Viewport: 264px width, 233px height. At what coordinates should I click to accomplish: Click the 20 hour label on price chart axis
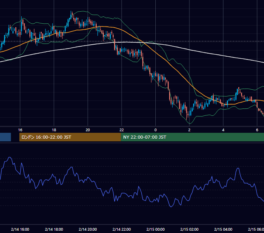tap(88, 130)
